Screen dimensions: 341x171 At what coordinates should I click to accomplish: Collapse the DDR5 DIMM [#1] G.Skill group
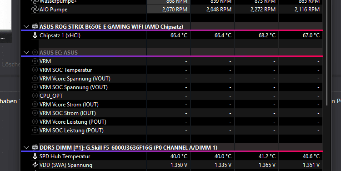[x=26, y=147]
